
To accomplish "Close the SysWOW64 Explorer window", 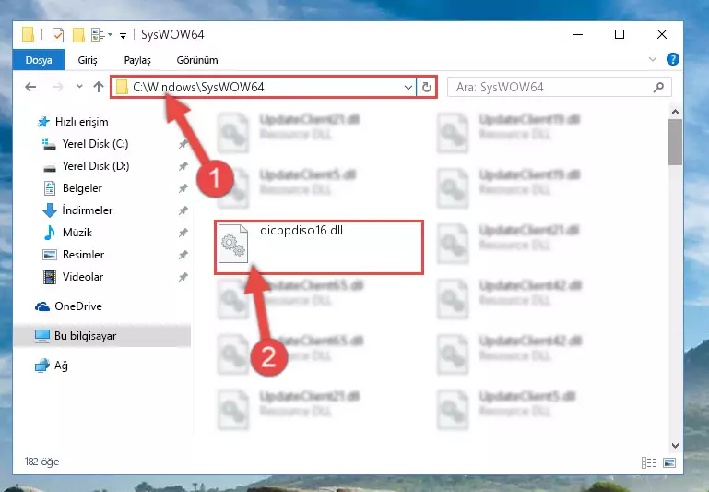I will 662,34.
